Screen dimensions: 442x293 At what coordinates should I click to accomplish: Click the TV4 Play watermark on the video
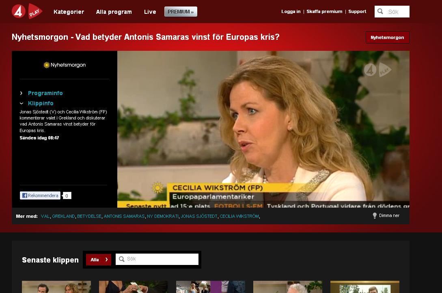[377, 69]
